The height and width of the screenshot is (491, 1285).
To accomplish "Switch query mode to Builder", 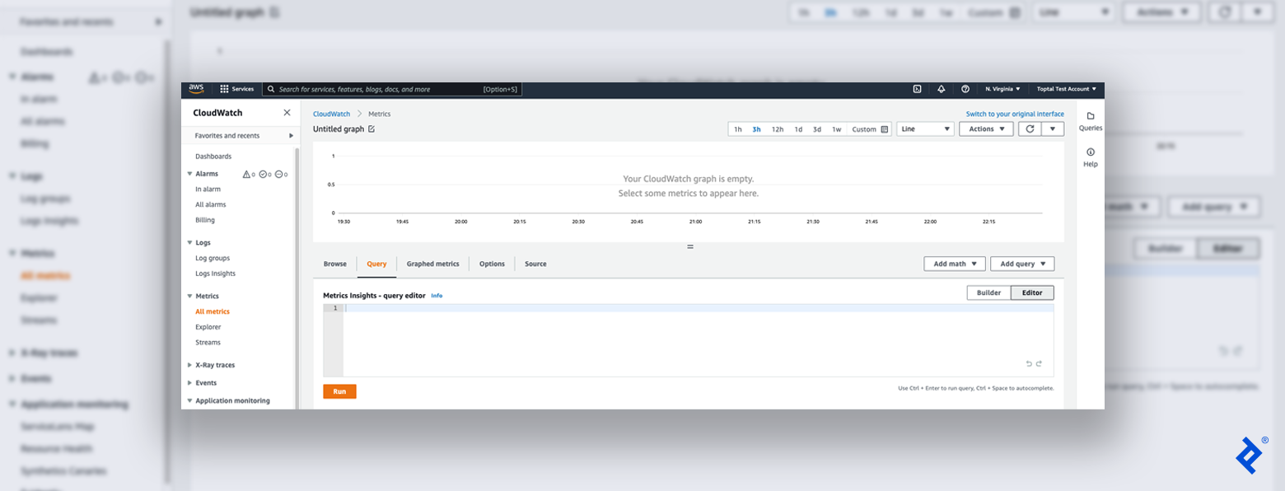I will click(988, 292).
